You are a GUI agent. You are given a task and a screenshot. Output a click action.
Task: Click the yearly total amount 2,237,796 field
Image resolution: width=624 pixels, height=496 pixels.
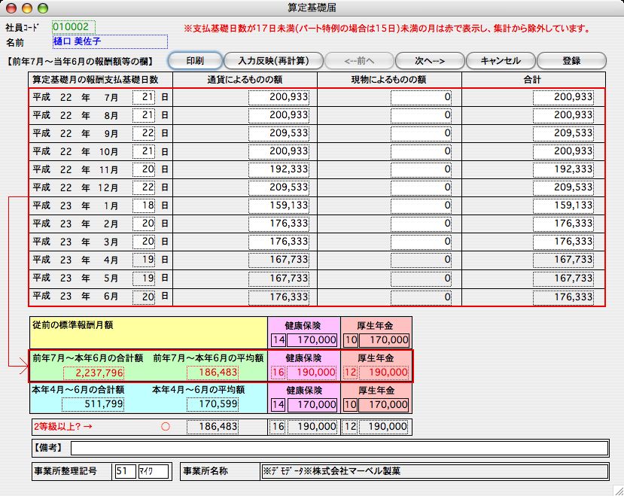click(94, 373)
